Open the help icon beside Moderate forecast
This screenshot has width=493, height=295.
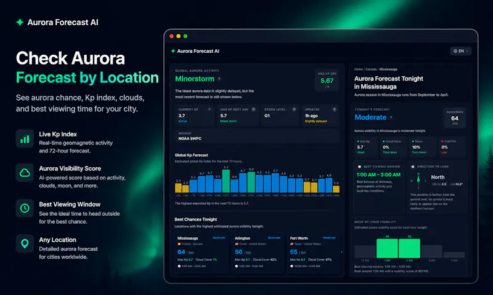click(391, 117)
